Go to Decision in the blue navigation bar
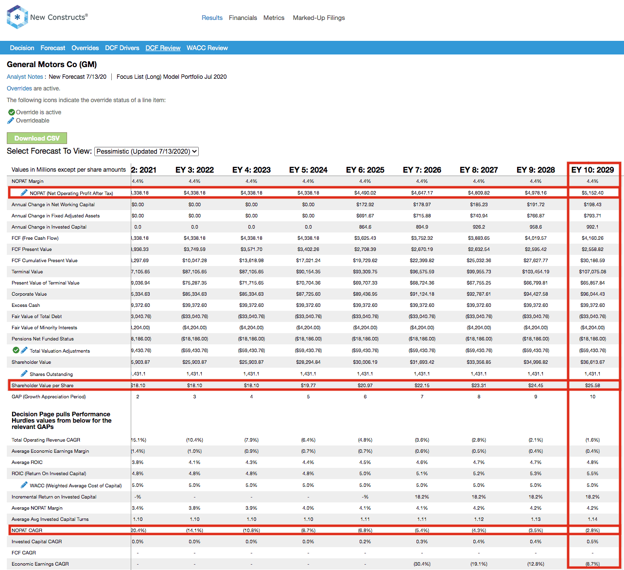Image resolution: width=624 pixels, height=570 pixels. pyautogui.click(x=22, y=48)
